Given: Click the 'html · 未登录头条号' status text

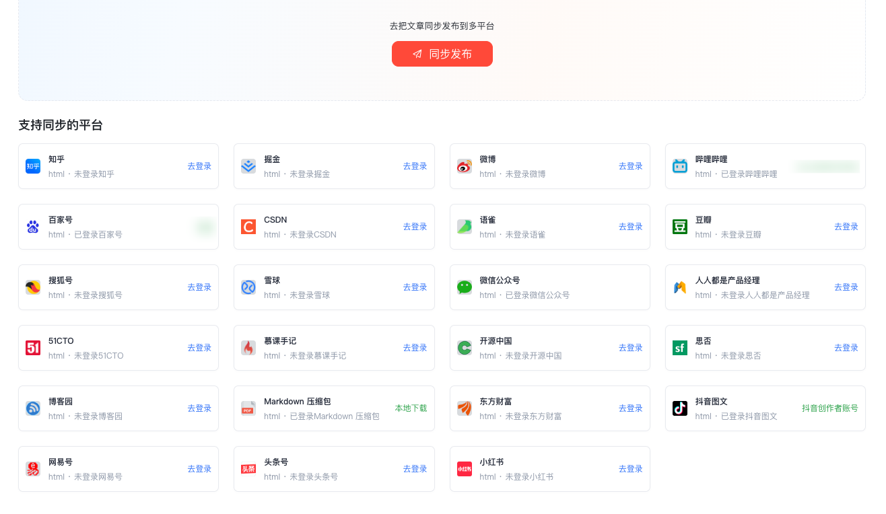Looking at the screenshot, I should pos(301,477).
